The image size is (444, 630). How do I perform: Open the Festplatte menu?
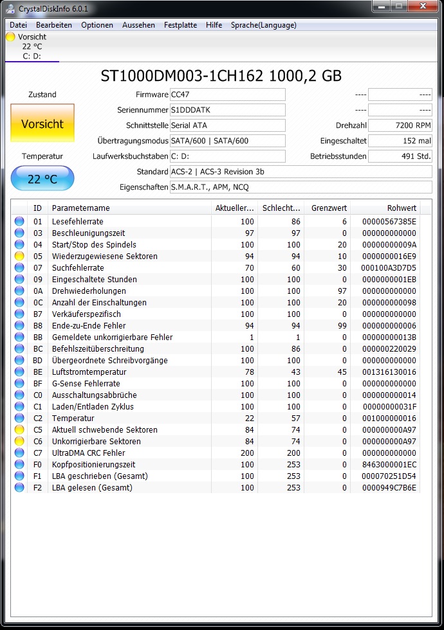tap(180, 25)
